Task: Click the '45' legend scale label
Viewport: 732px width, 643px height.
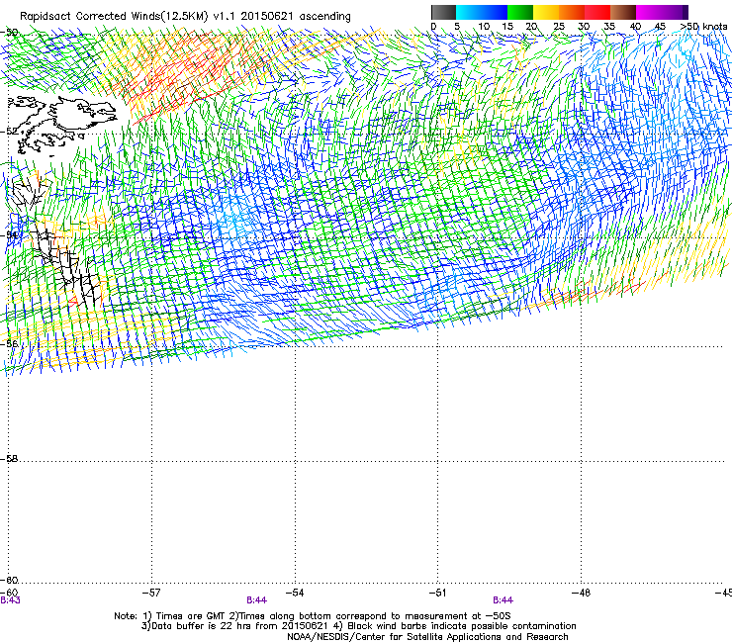Action: 660,27
